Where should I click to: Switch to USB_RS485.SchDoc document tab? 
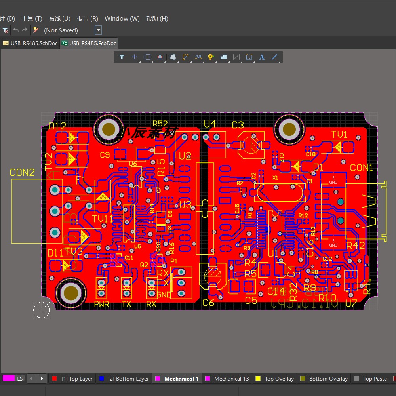[30, 43]
